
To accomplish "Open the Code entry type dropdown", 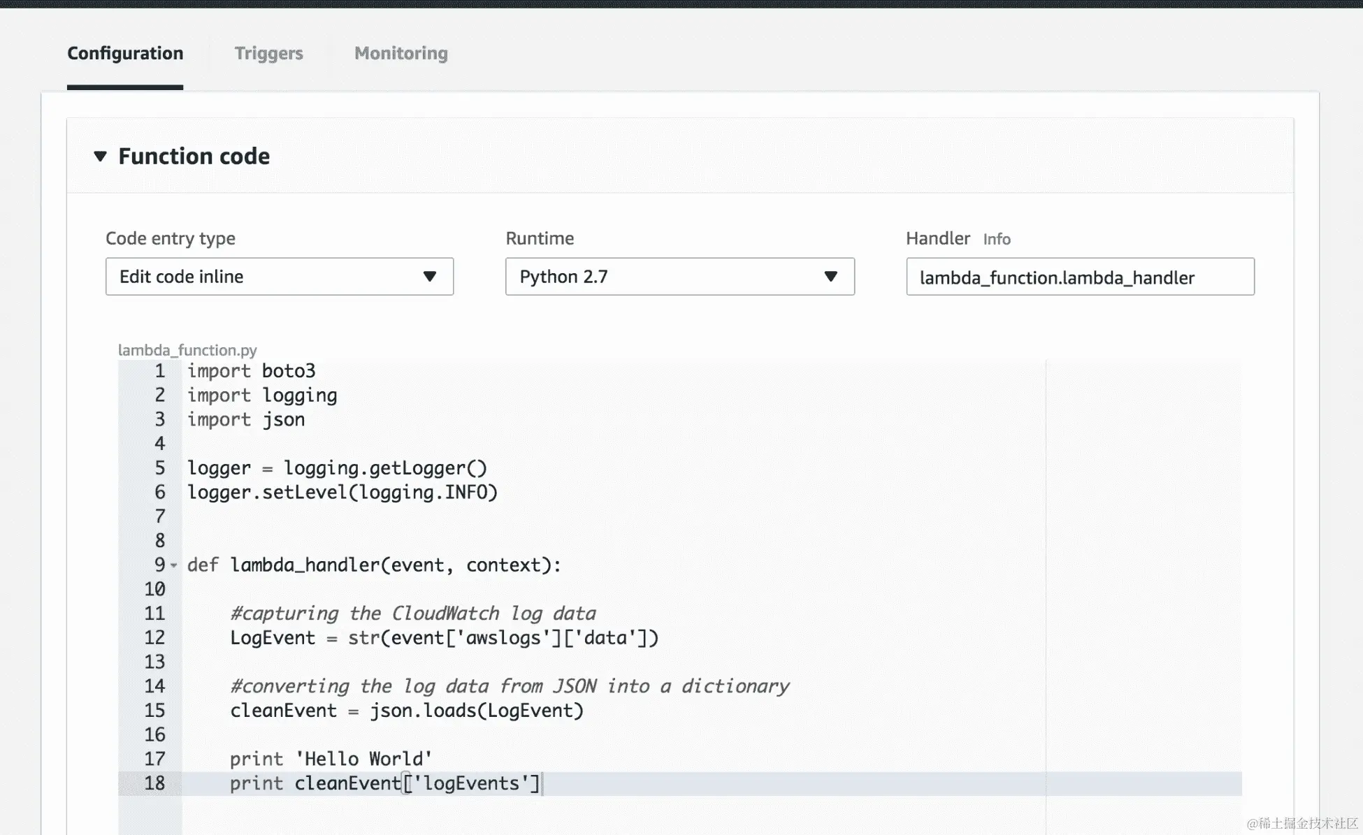I will [279, 277].
